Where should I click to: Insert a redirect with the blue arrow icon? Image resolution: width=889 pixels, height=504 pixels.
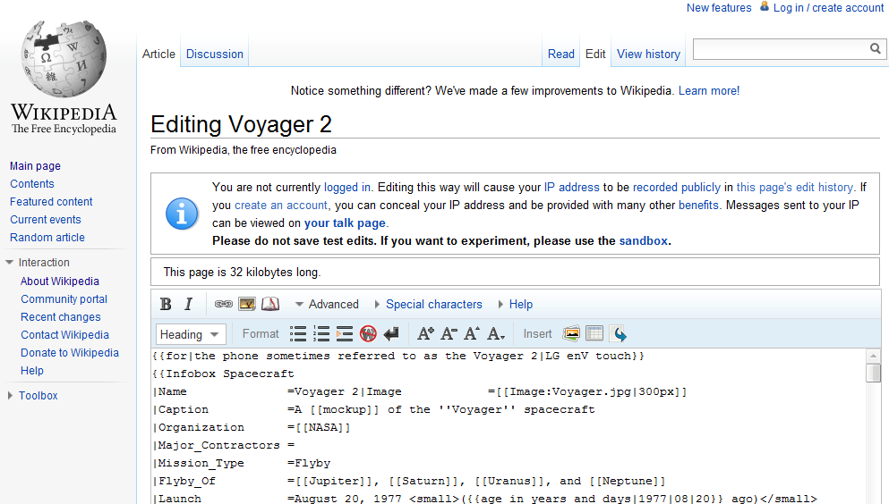click(619, 333)
